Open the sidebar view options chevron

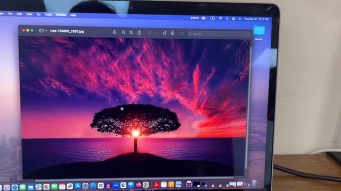[x=46, y=31]
